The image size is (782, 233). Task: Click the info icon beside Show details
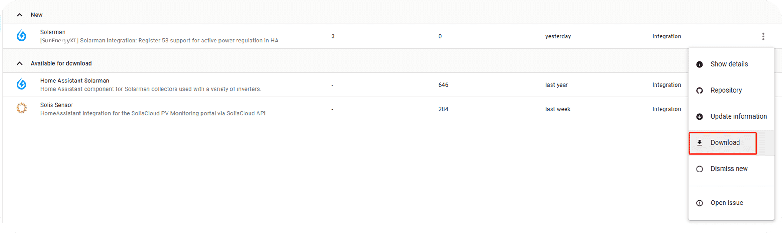[699, 64]
